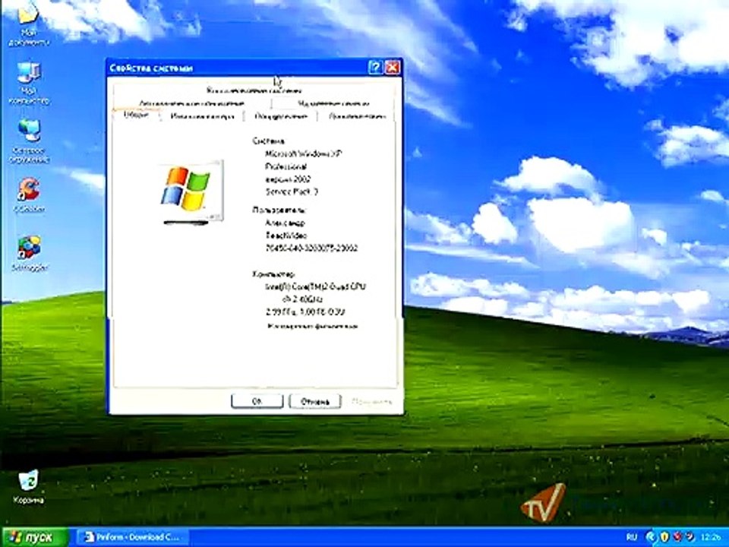Click the 'Физическое расширение адресов' text
The image size is (729, 547).
pos(312,326)
